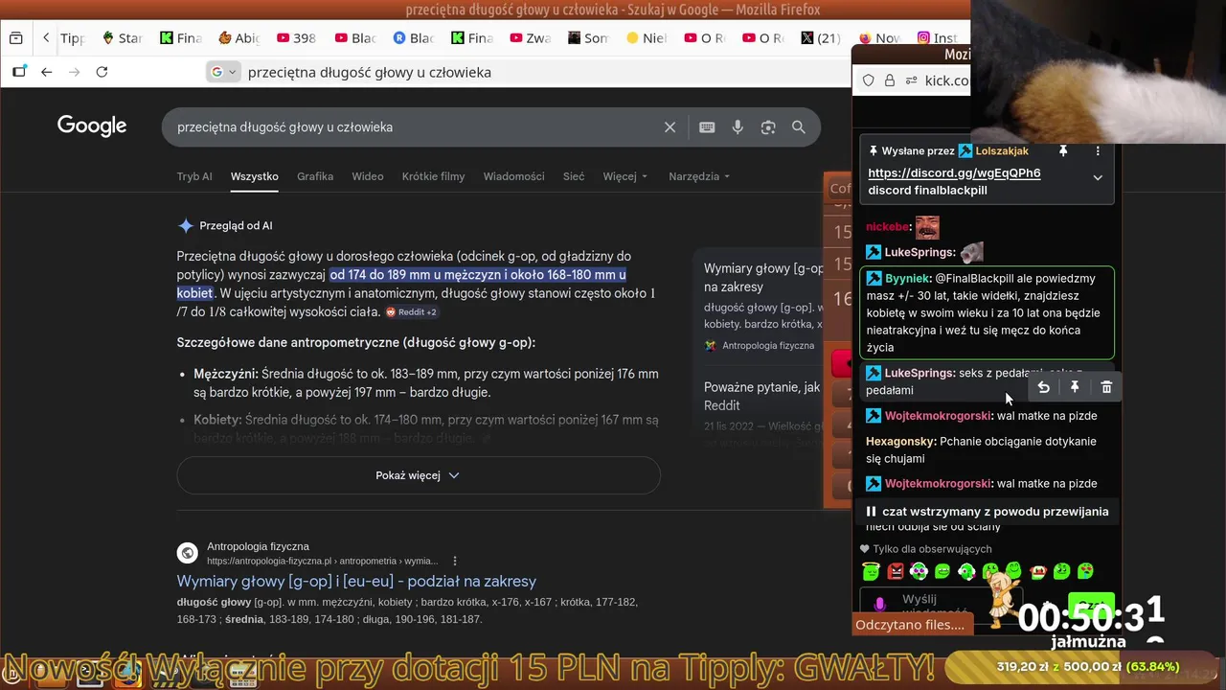Open the on-screen keyboard input tool
This screenshot has width=1226, height=690.
(707, 127)
